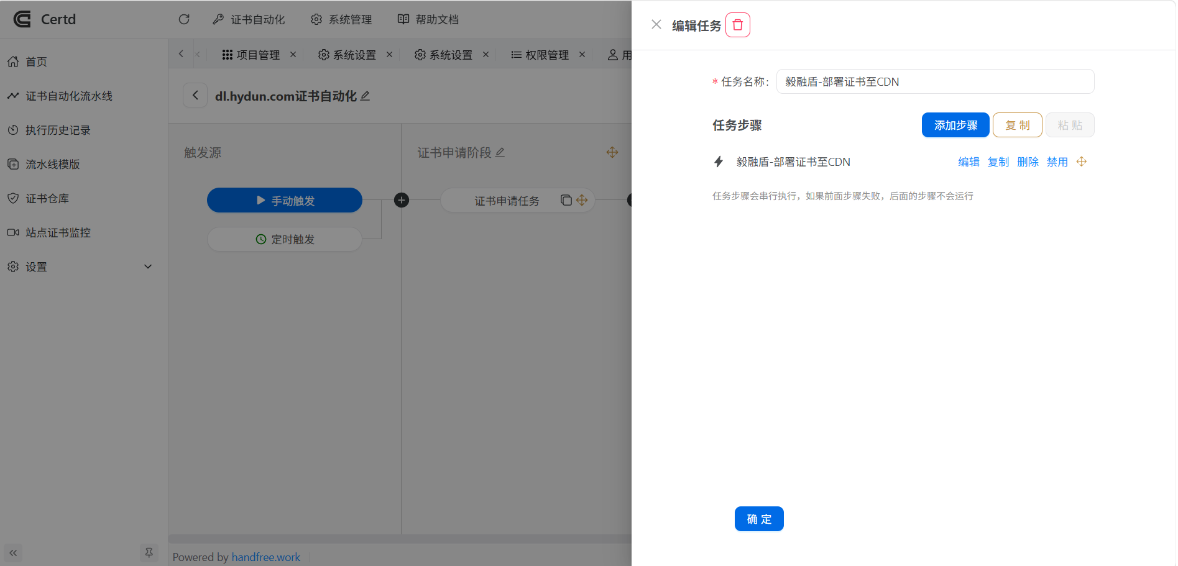Click the 添加步骤 button
This screenshot has height=566, width=1178.
point(955,125)
